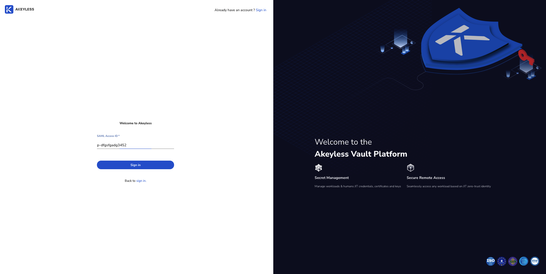This screenshot has height=274, width=546.
Task: Click the blue Sign in button
Action: [135, 165]
